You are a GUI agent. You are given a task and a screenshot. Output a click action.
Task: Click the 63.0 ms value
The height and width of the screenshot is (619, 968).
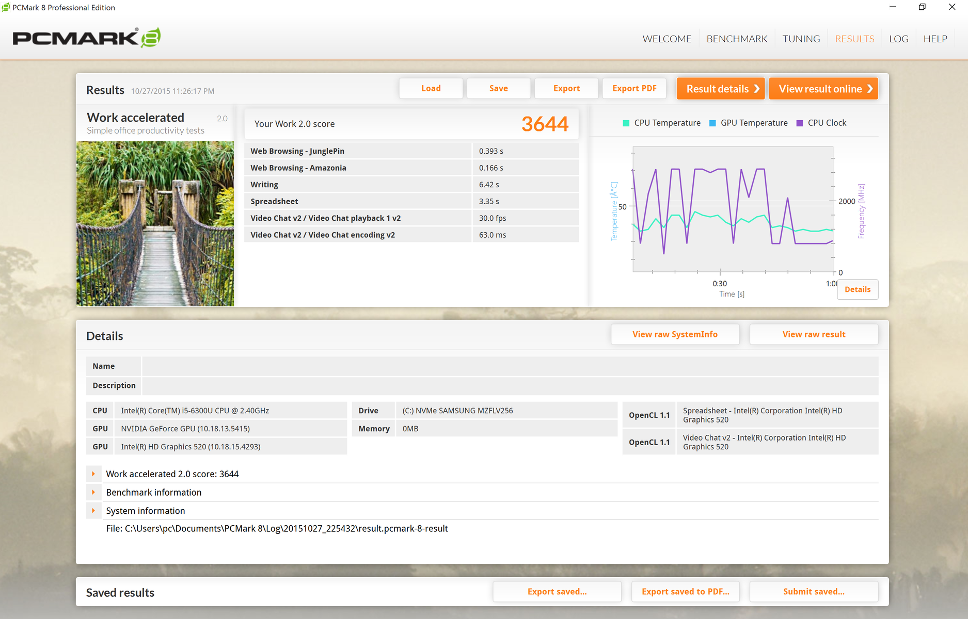point(493,235)
